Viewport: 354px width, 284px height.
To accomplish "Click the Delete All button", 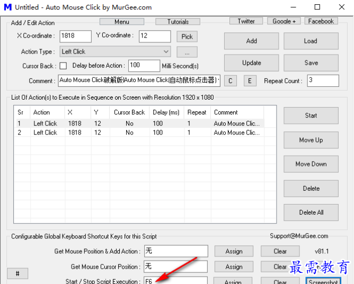I will pos(311,212).
